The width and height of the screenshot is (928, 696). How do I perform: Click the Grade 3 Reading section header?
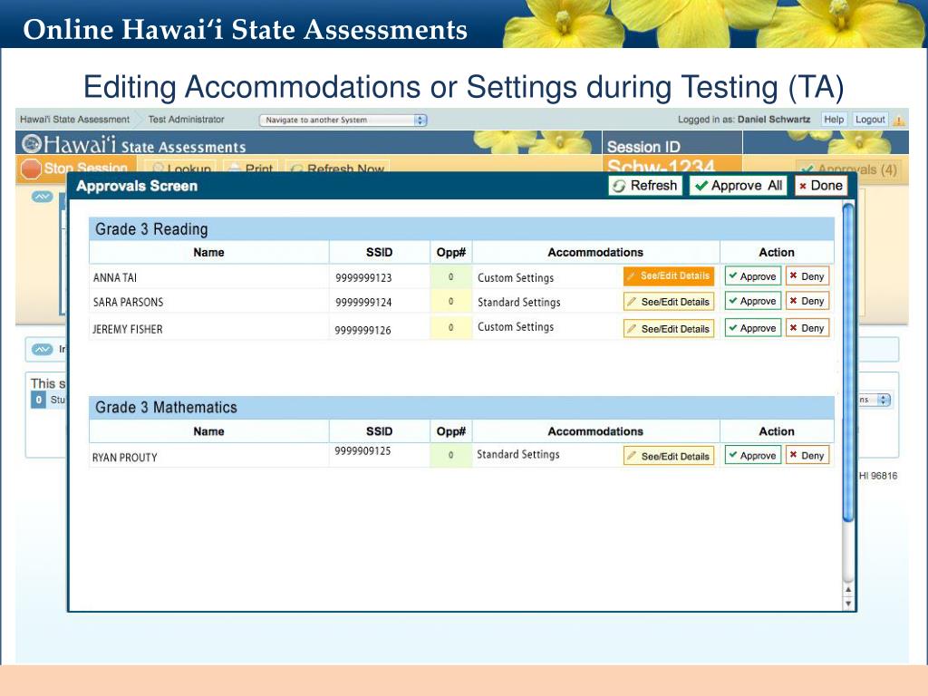[x=461, y=229]
